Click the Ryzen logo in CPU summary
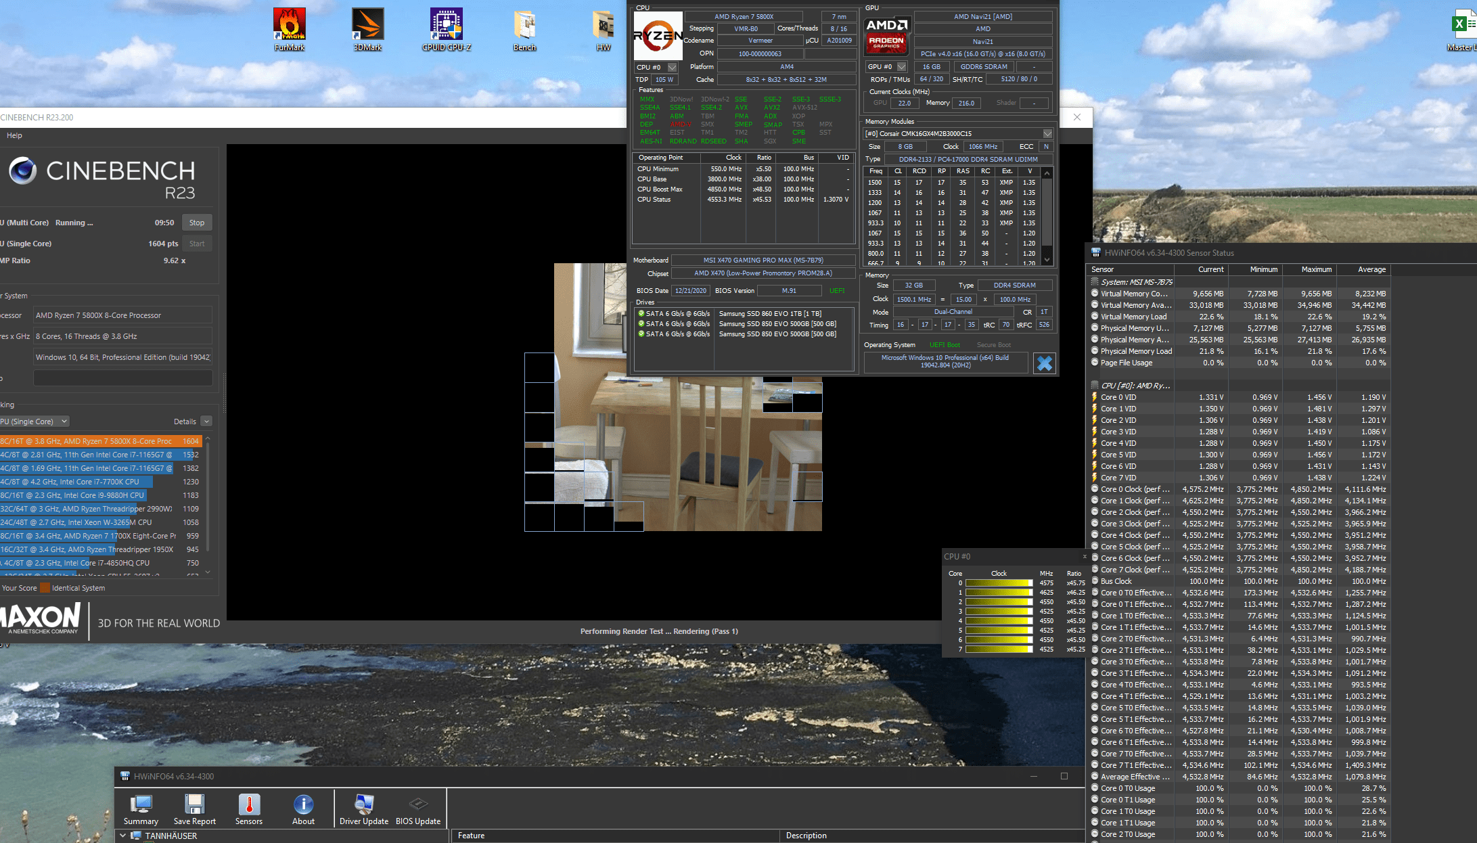The width and height of the screenshot is (1477, 843). pyautogui.click(x=658, y=35)
